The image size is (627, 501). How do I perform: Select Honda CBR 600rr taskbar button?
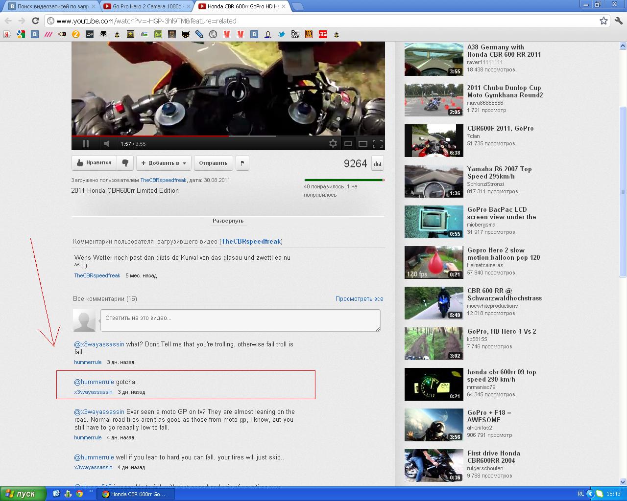[136, 494]
